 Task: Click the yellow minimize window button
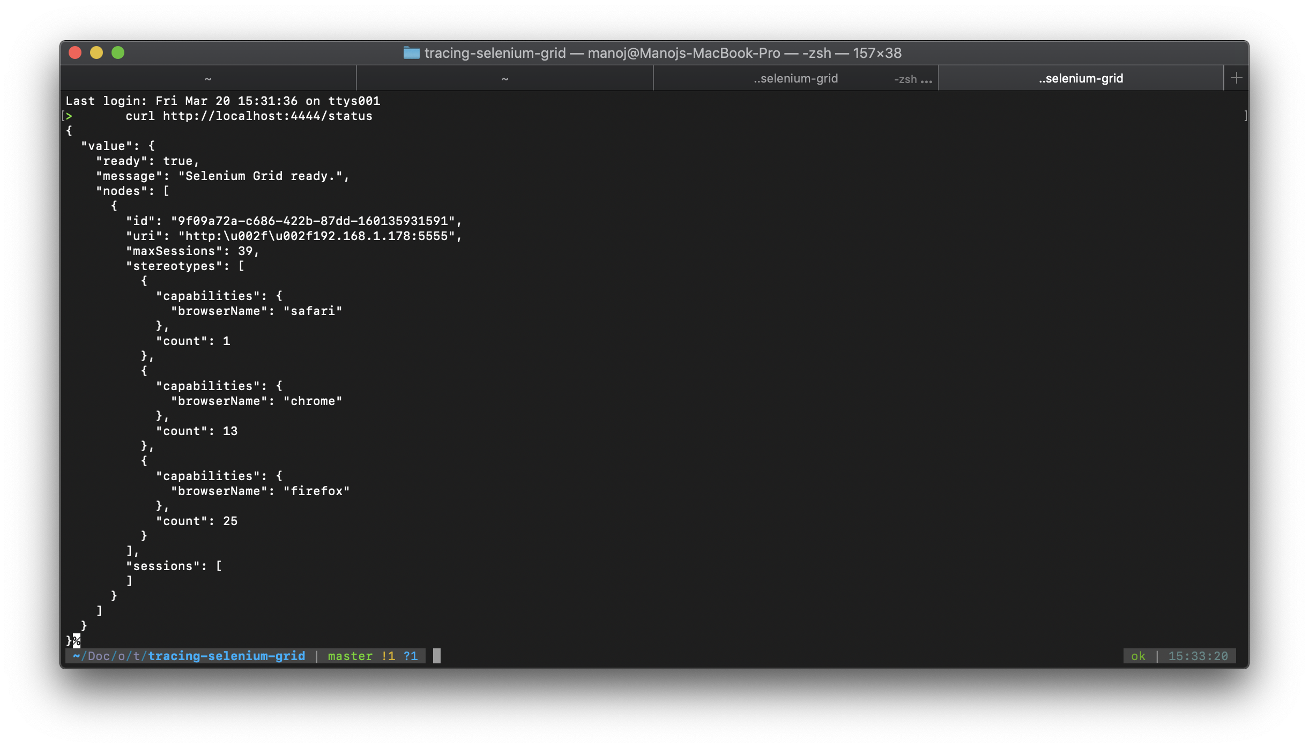coord(96,53)
